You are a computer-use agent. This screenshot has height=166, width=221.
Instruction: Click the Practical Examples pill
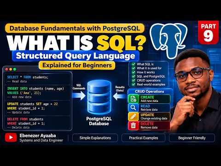point(144,138)
